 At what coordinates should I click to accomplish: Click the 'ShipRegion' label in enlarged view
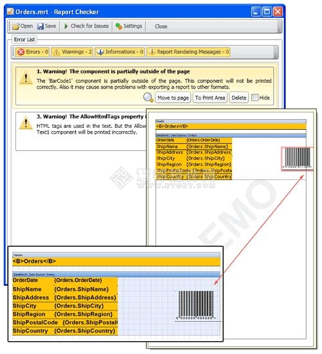click(x=29, y=314)
